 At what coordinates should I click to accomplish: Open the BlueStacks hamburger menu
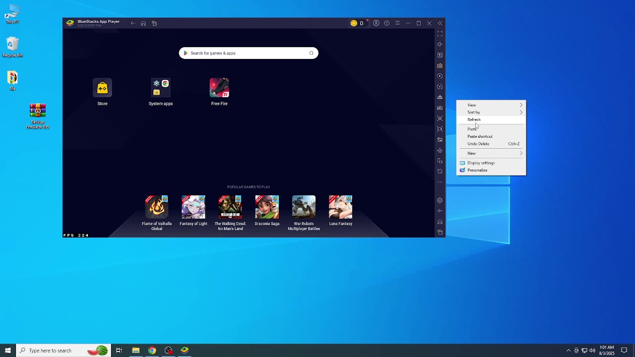(397, 23)
